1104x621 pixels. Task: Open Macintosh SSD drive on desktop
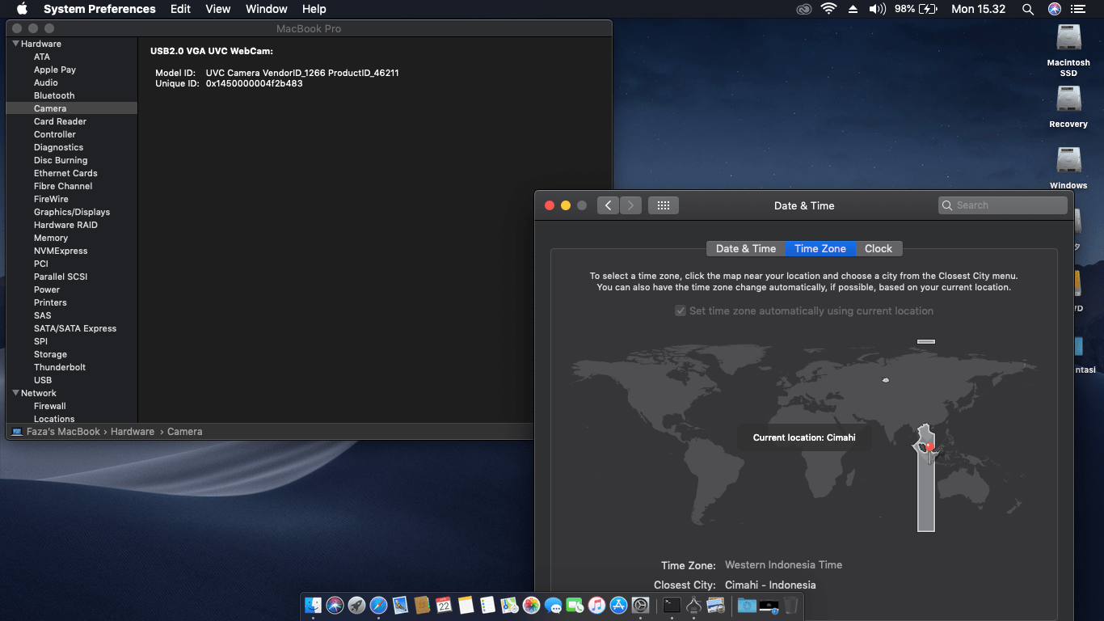[1068, 50]
